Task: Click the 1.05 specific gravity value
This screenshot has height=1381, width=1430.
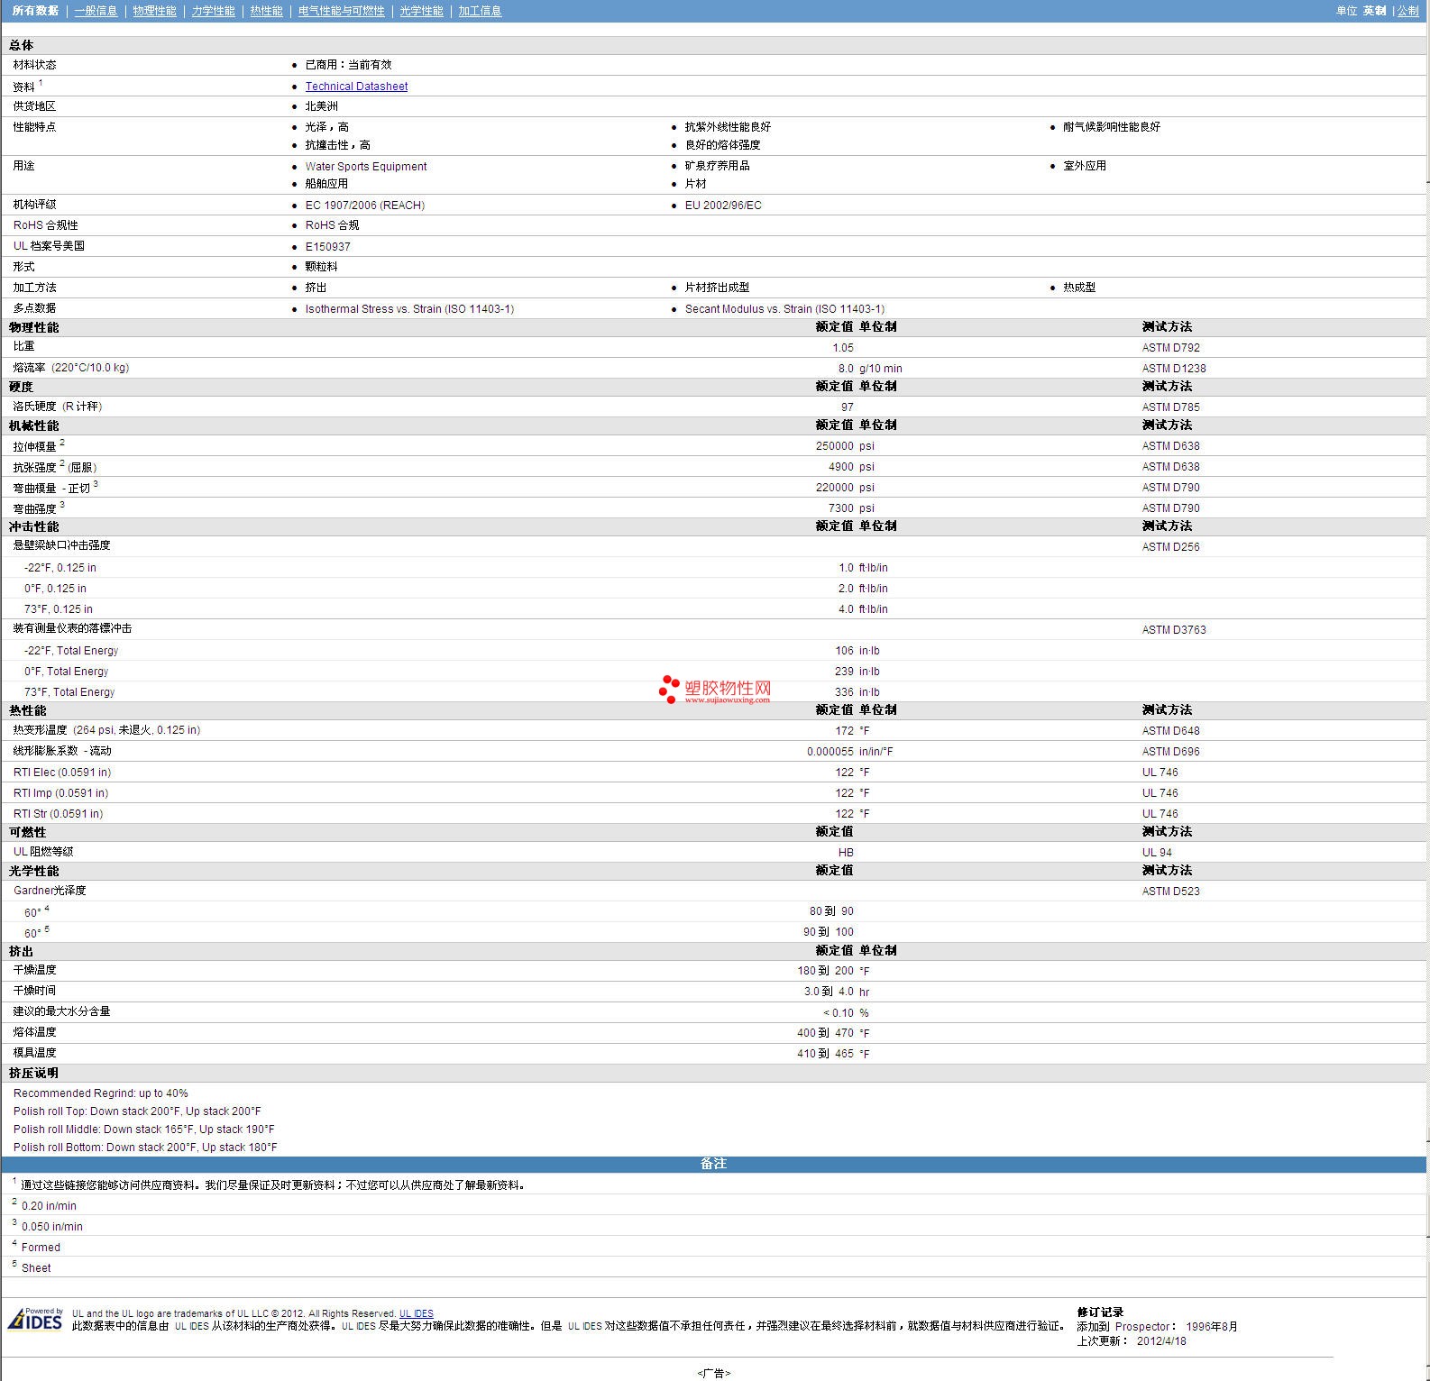Action: tap(843, 348)
